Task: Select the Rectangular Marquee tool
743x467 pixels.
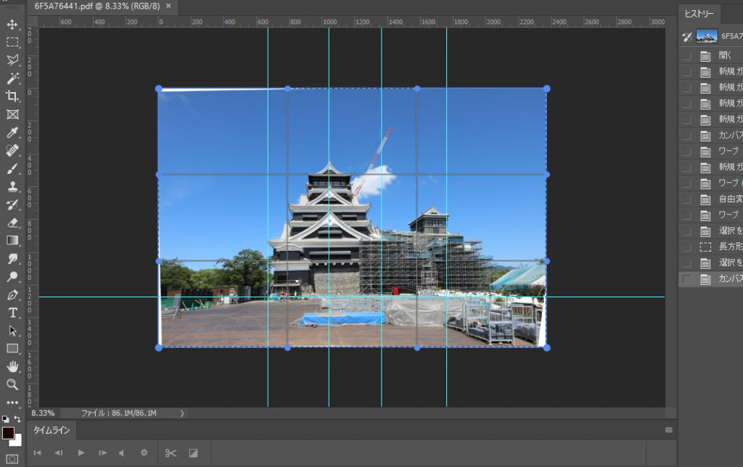Action: pyautogui.click(x=12, y=42)
